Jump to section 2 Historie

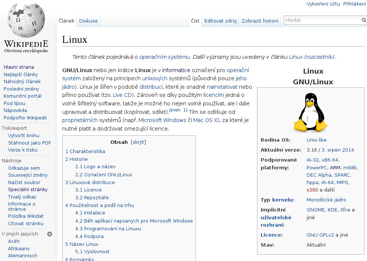coord(77,159)
